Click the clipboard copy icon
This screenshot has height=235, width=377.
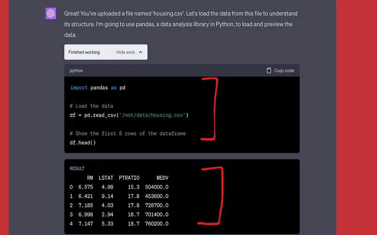pyautogui.click(x=269, y=70)
